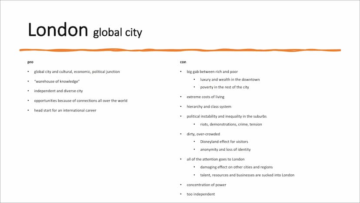
Task: Click 'riots, demonstrations, crime, tension' sub-bullet
Action: coord(231,124)
